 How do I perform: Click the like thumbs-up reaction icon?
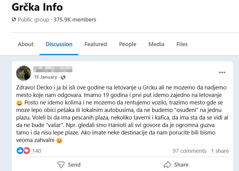[20, 151]
